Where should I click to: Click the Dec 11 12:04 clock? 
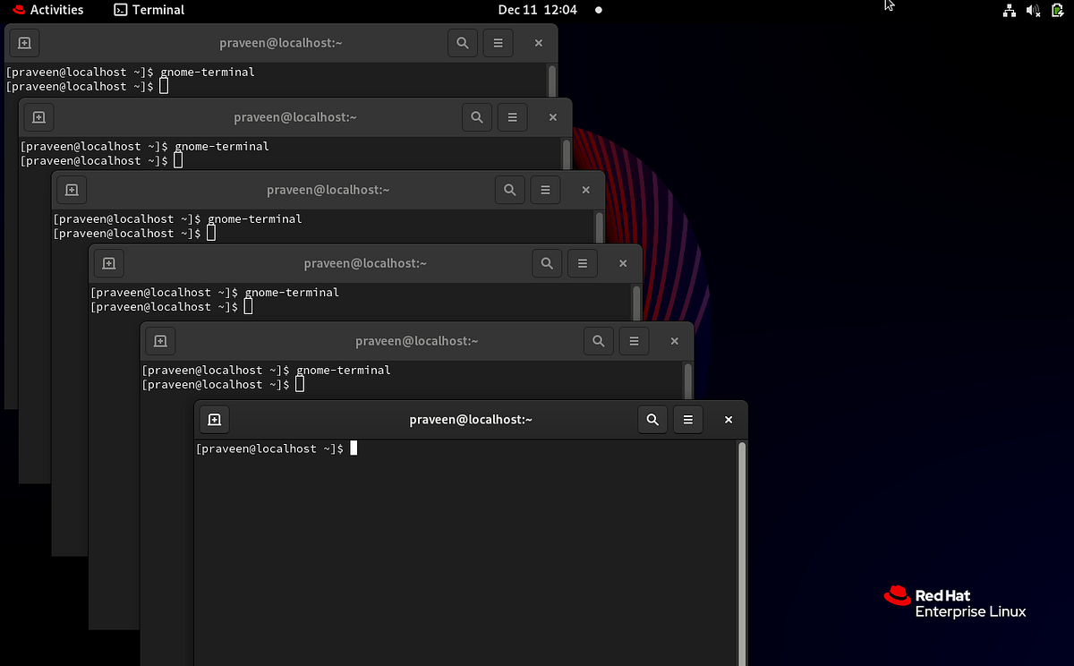pyautogui.click(x=538, y=10)
